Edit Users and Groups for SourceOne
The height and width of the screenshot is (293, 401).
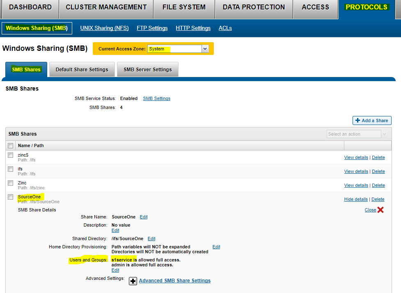click(115, 270)
